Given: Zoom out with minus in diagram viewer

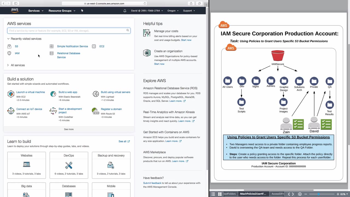Looking at the screenshot, I should [x=306, y=194].
